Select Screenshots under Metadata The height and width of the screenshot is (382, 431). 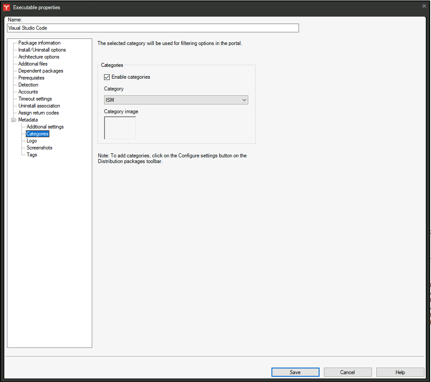(39, 148)
